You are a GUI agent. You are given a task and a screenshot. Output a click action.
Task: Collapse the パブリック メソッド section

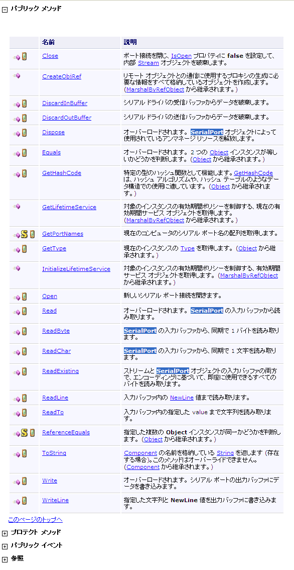(5, 9)
